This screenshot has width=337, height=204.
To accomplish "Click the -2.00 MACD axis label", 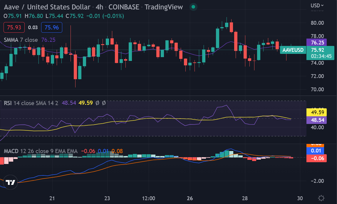I will point(317,181).
